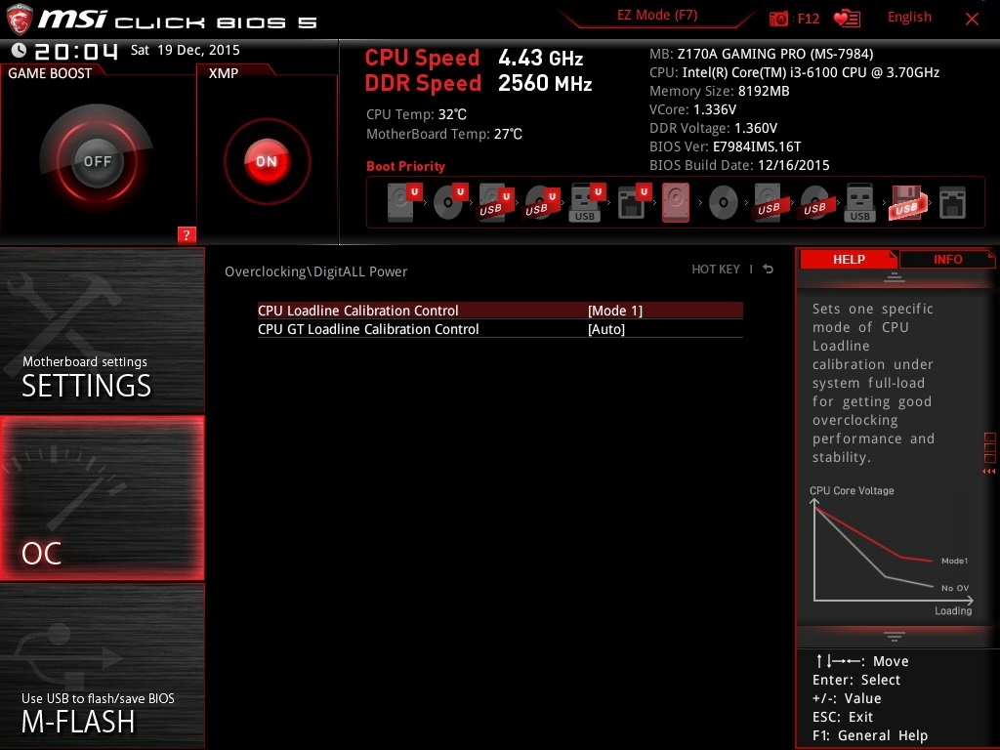Screen dimensions: 1000x750
Task: Select the UEFI USB key boot icon
Action: tap(586, 203)
